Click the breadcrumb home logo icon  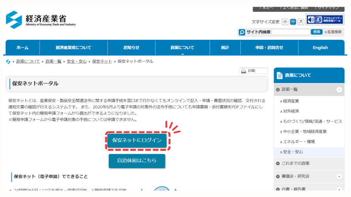(8, 61)
